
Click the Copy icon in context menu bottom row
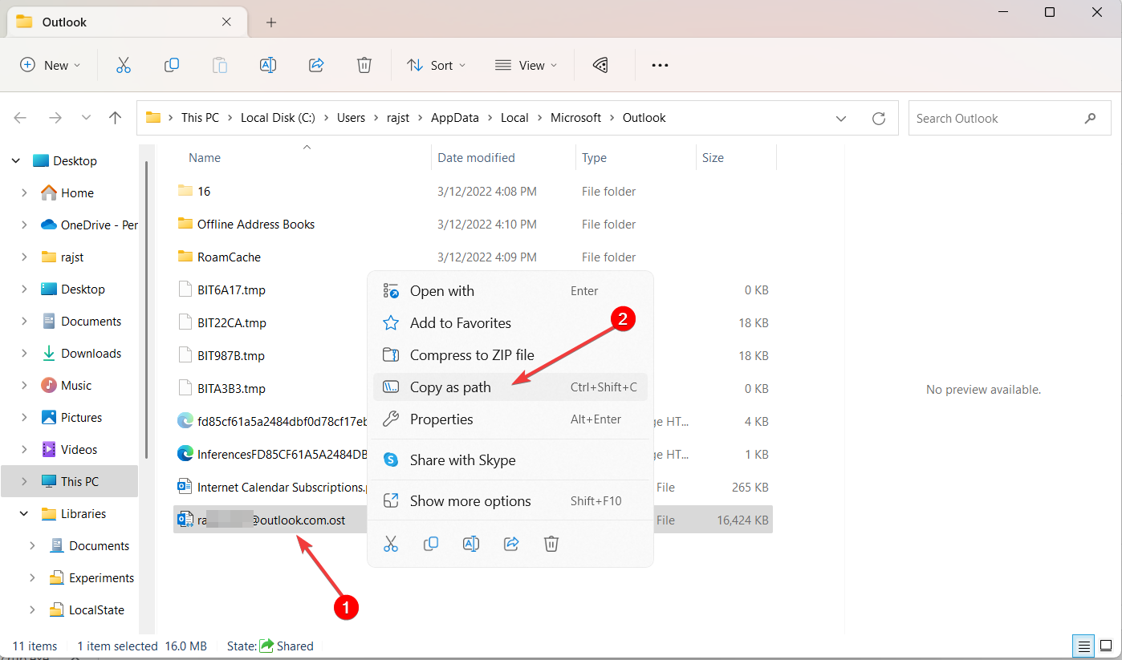[431, 544]
